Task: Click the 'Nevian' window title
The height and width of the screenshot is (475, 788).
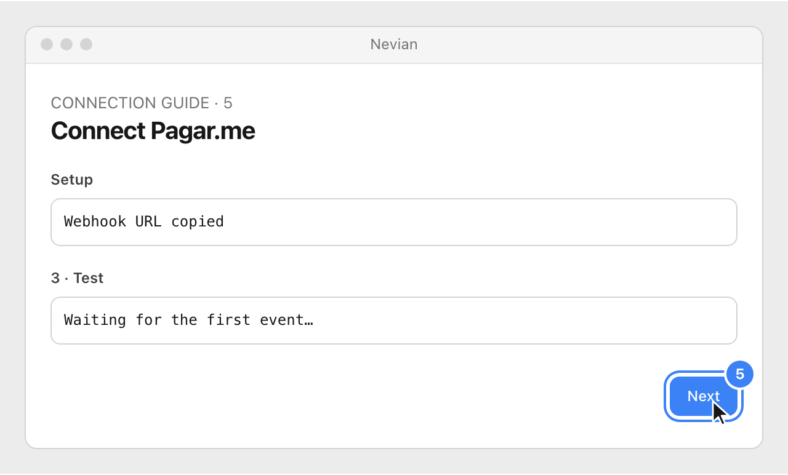Action: 394,44
